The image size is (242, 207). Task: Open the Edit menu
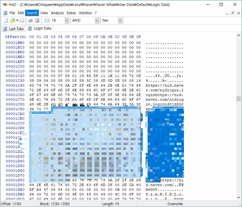coord(21,13)
